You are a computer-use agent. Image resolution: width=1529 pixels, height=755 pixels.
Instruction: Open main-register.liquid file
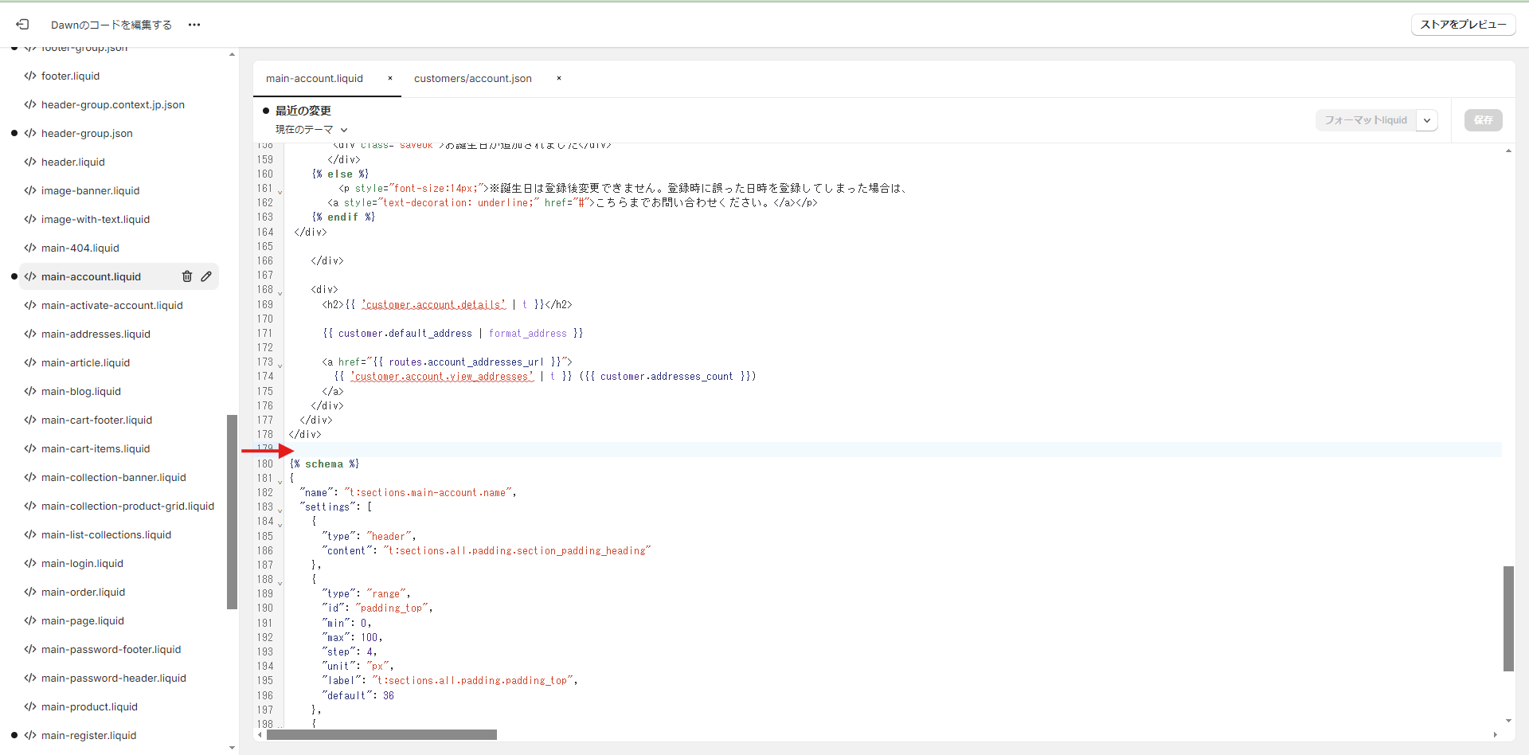click(88, 735)
